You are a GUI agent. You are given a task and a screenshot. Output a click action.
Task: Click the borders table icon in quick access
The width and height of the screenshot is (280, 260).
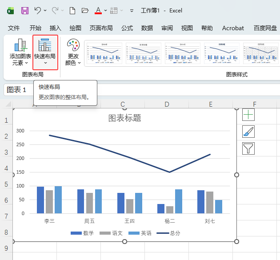click(114, 11)
